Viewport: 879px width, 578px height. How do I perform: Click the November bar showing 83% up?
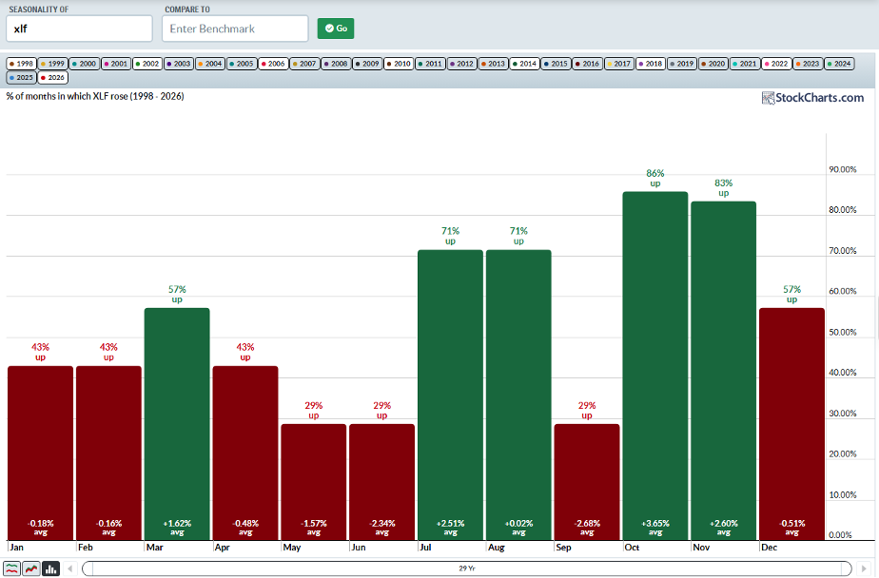724,371
